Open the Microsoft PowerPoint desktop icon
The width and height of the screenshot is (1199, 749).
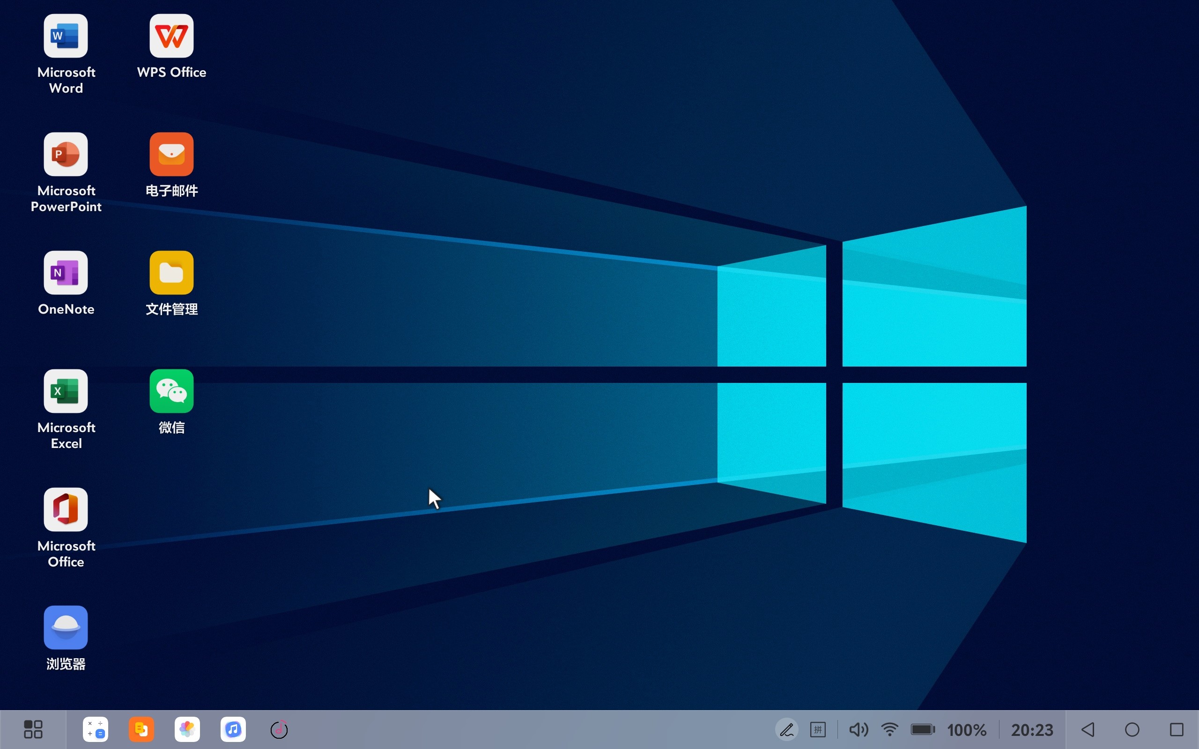pyautogui.click(x=66, y=154)
